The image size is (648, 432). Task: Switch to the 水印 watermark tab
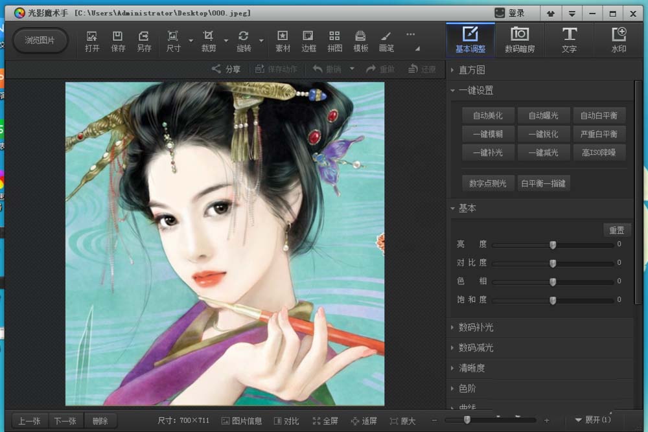pyautogui.click(x=619, y=40)
